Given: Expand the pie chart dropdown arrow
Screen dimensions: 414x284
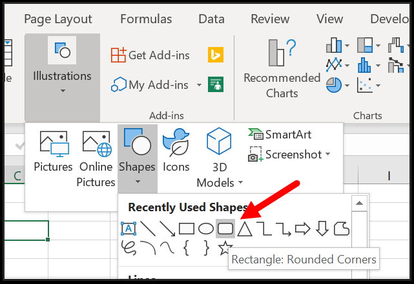Looking at the screenshot, I should pyautogui.click(x=347, y=85).
